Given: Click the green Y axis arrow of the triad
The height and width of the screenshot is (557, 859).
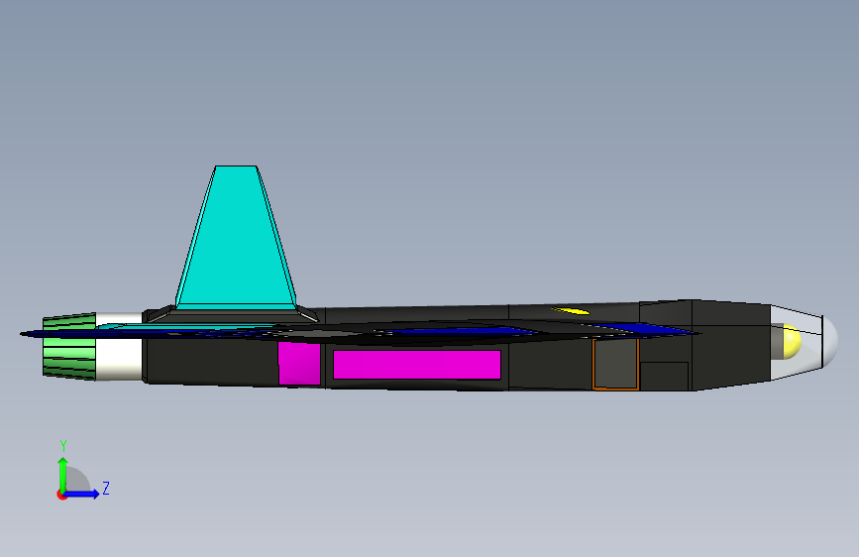Looking at the screenshot, I should pyautogui.click(x=63, y=475).
